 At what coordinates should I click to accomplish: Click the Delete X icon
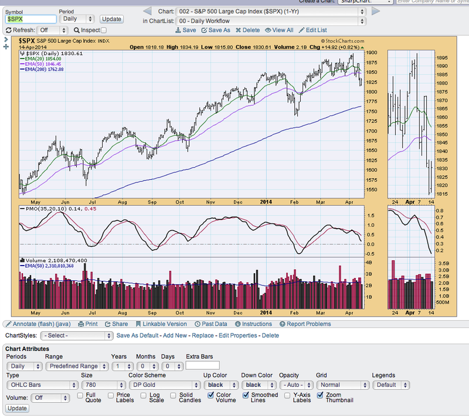pyautogui.click(x=238, y=30)
